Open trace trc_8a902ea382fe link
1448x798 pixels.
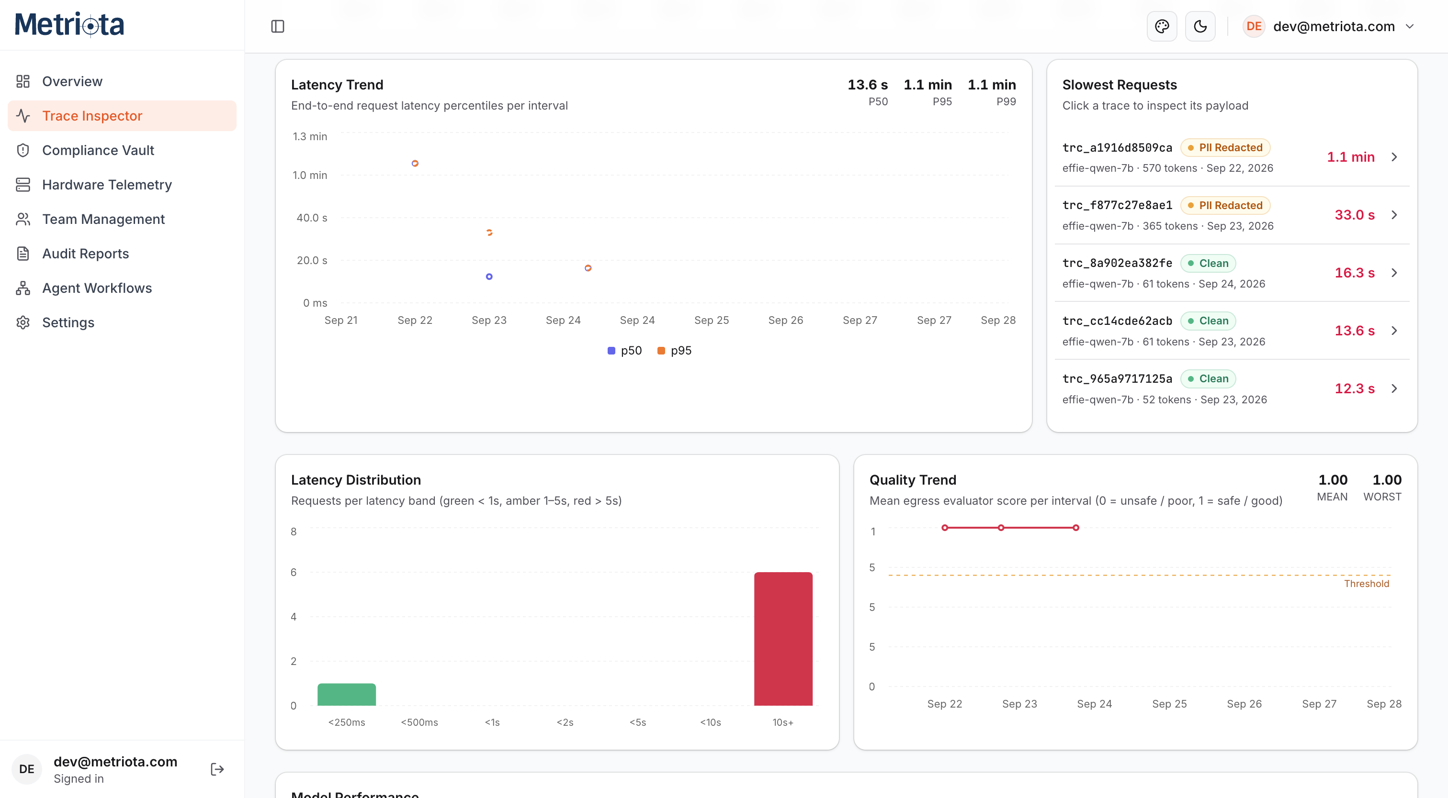point(1117,264)
